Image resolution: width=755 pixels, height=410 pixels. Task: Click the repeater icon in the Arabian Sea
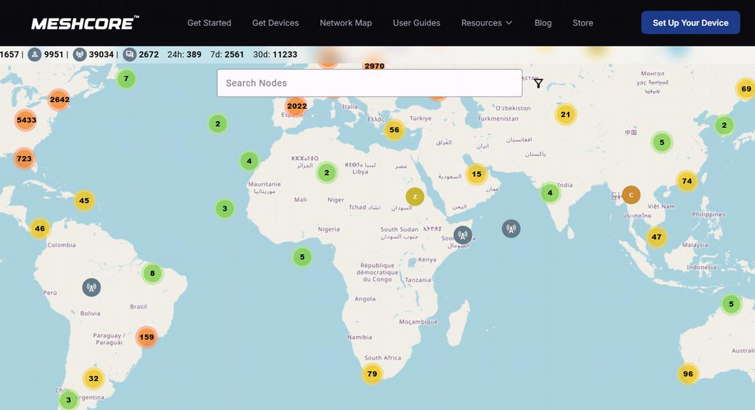511,228
